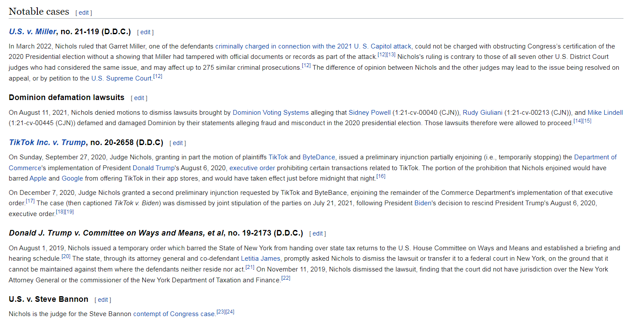Click the 'Dominion defamation lawsuits' heading text

pos(66,97)
